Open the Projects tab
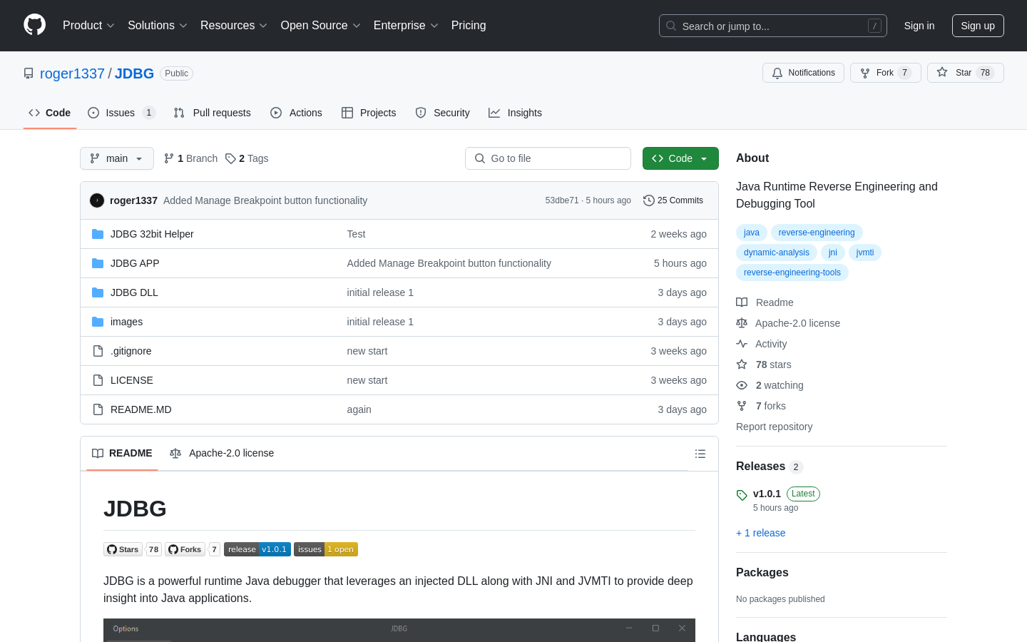 coord(369,113)
